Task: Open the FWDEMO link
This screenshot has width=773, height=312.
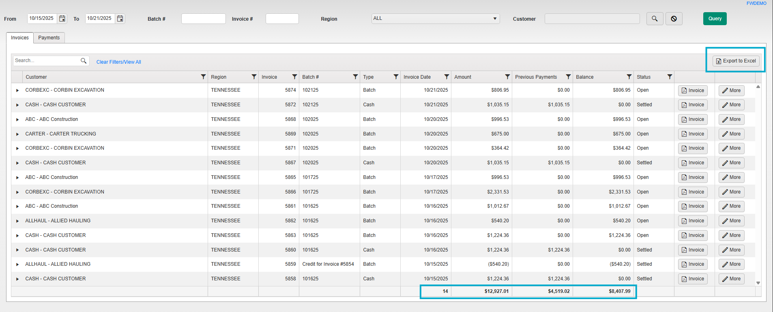Action: point(757,3)
